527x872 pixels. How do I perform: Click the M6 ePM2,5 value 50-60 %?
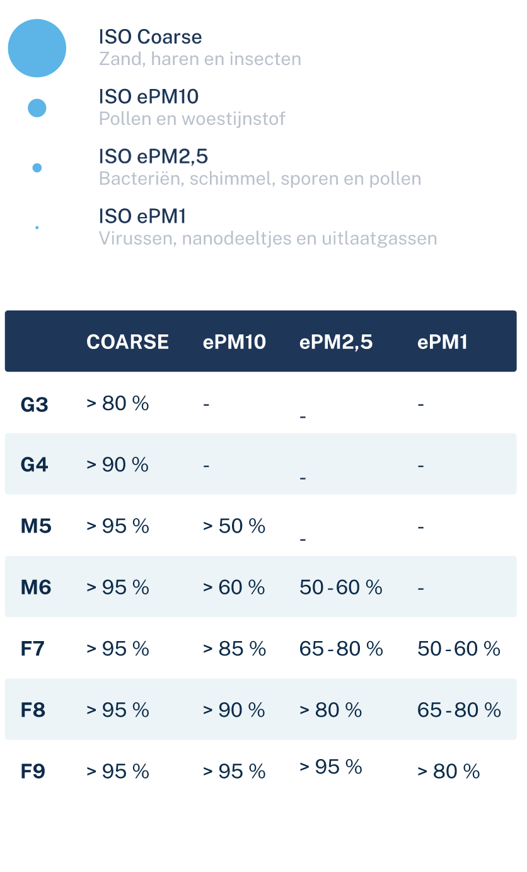341,587
